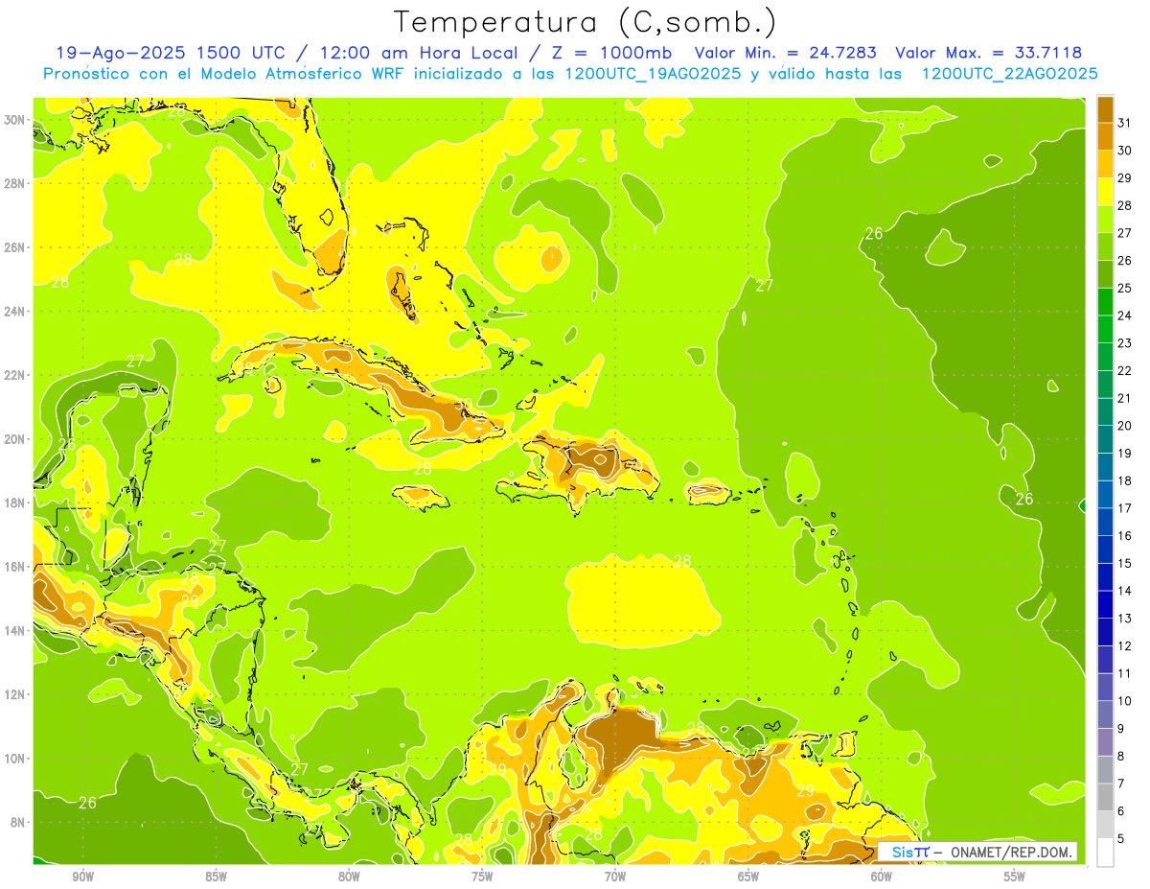Viewport: 1150px width, 889px height.
Task: Click the 30N latitude axis label
Action: (13, 119)
